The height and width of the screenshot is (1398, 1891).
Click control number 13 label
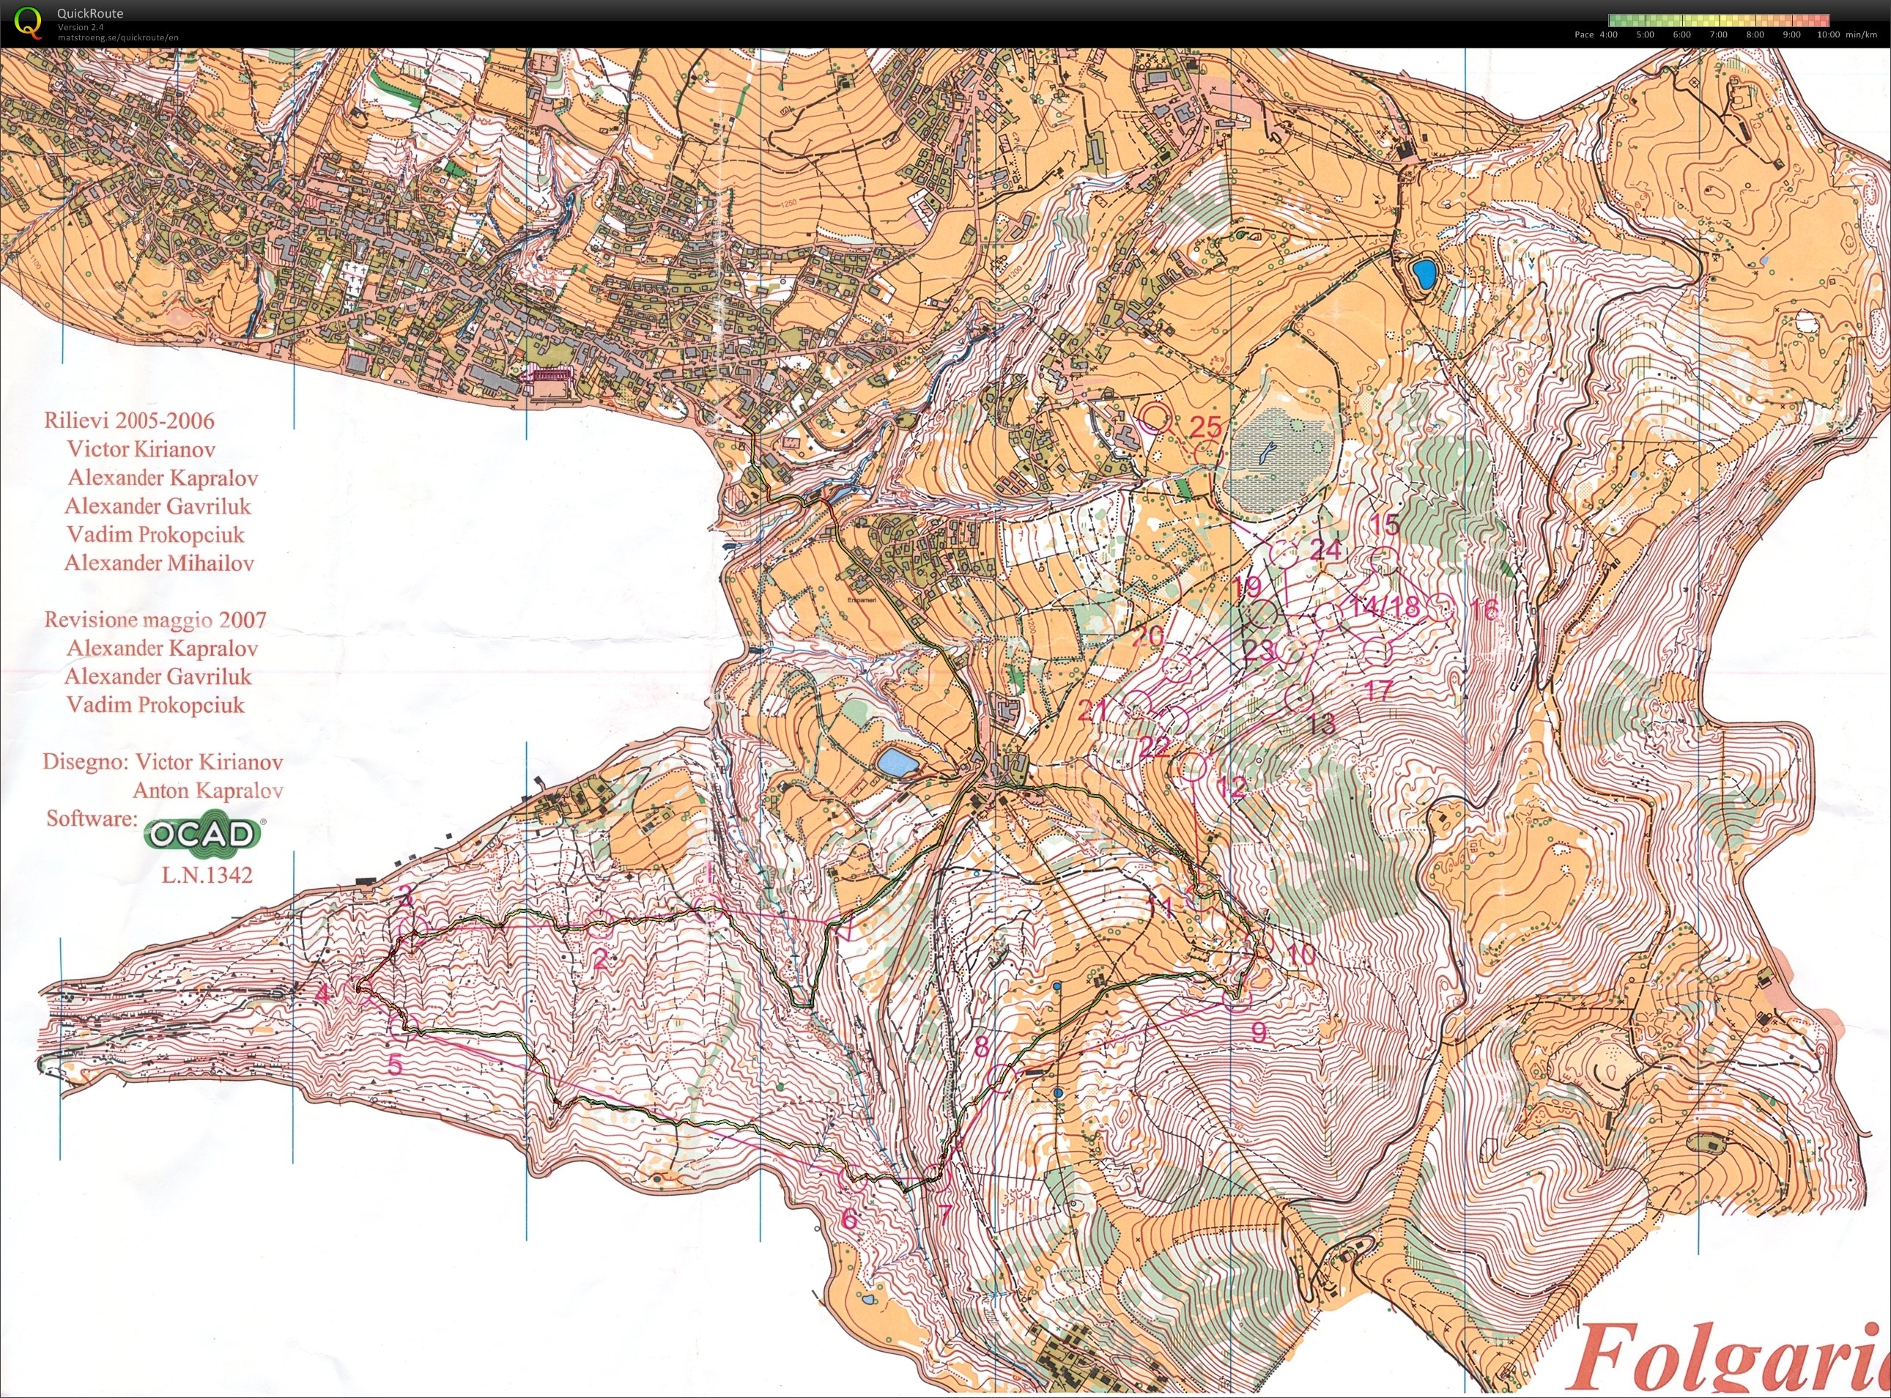[1321, 723]
